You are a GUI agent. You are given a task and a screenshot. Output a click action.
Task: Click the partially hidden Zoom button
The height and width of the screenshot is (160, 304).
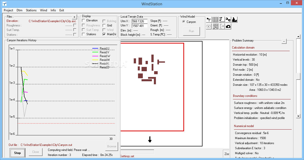tap(226, 154)
